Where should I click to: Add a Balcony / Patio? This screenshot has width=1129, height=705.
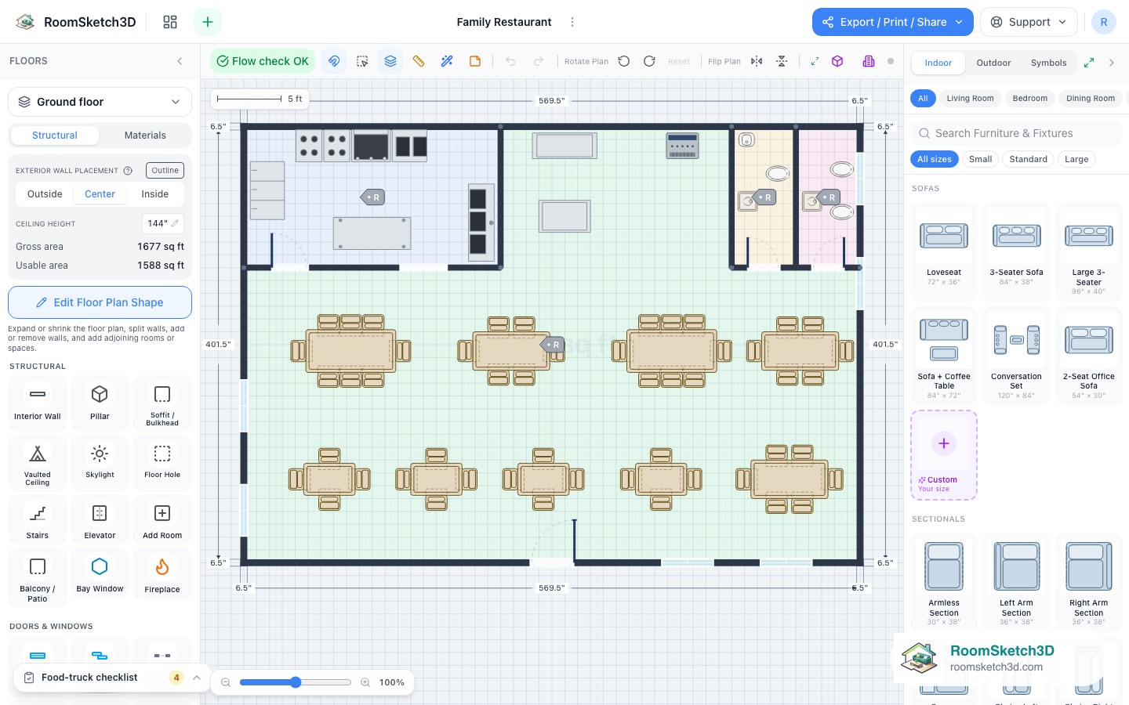37,578
